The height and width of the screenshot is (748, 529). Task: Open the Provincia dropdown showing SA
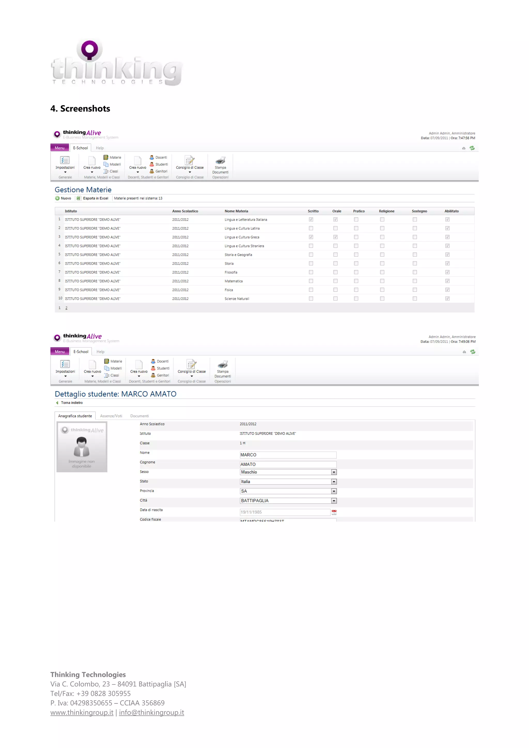tap(334, 491)
